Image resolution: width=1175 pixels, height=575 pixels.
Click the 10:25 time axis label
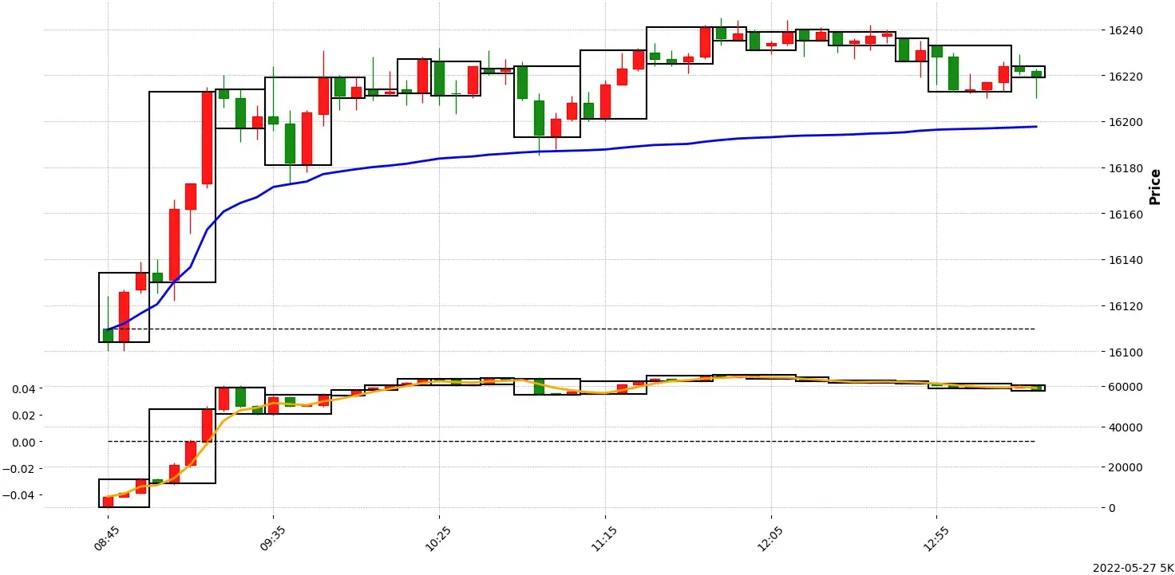[437, 538]
